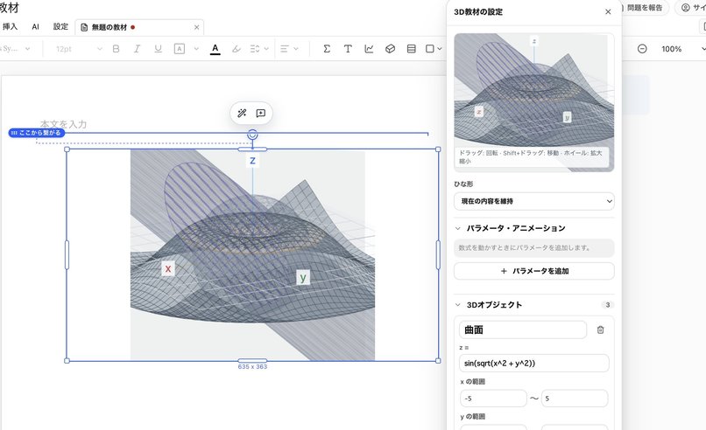Open the 挿入 menu
Screen dimensions: 706x430
(x=10, y=26)
